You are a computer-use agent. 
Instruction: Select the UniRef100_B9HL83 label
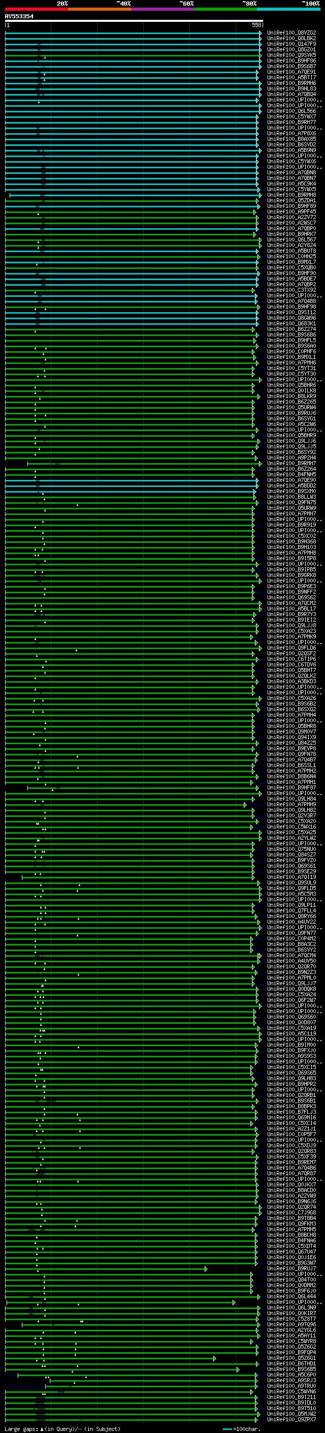coord(291,88)
